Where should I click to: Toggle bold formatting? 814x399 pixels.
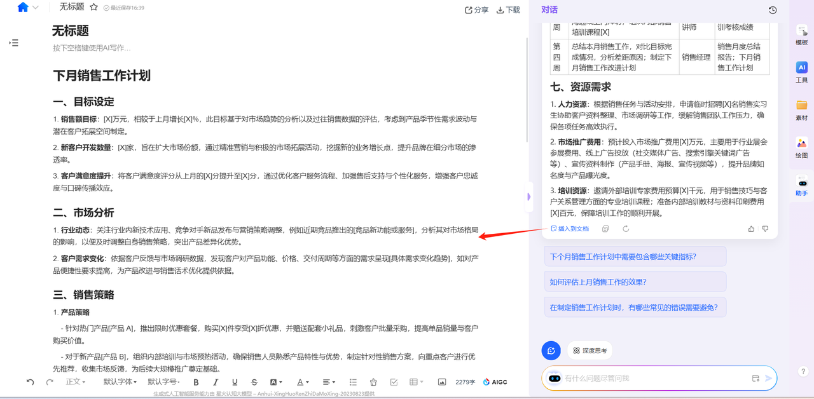coord(196,382)
